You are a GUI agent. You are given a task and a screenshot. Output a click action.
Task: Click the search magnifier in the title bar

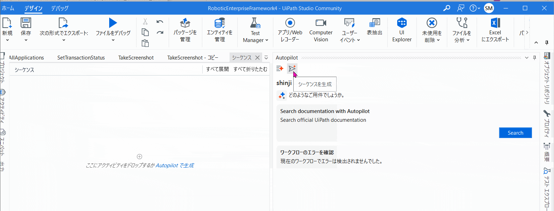tap(447, 8)
